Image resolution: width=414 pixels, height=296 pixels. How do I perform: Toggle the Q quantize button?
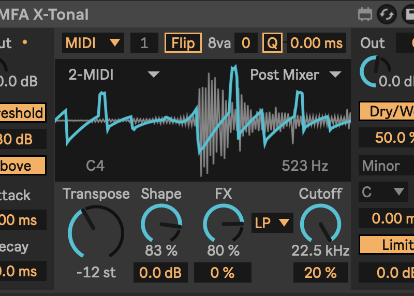click(x=272, y=43)
